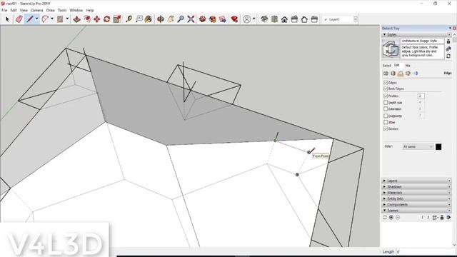Screen dimensions: 457x257
Task: Enable the Depth cue checkbox
Action: [x=386, y=103]
